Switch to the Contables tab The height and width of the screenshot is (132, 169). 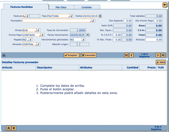click(x=87, y=7)
